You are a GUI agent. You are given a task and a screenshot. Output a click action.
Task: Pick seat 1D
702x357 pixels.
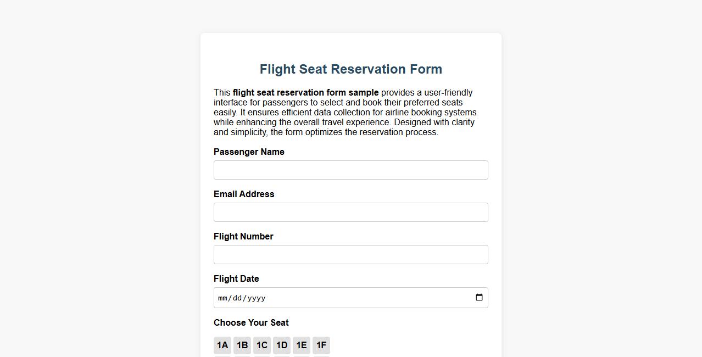pos(281,345)
